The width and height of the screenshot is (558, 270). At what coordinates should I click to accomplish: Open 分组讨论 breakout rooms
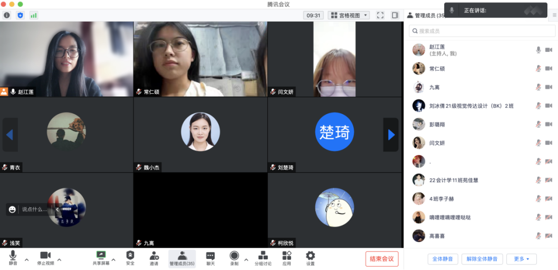pyautogui.click(x=263, y=258)
